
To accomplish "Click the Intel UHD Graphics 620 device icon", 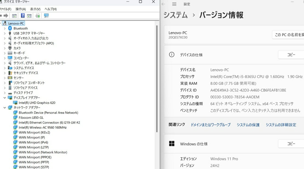I will (x=15, y=103).
